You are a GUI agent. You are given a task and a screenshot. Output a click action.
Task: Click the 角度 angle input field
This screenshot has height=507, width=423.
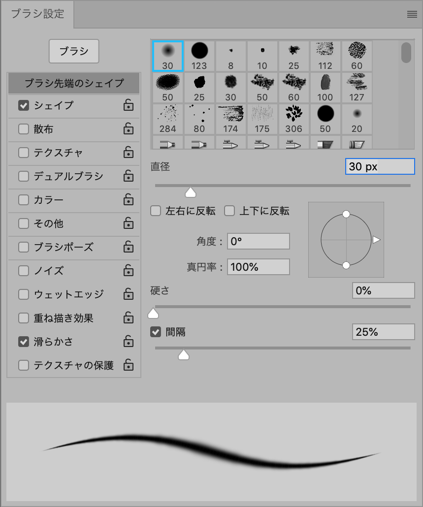pos(258,241)
